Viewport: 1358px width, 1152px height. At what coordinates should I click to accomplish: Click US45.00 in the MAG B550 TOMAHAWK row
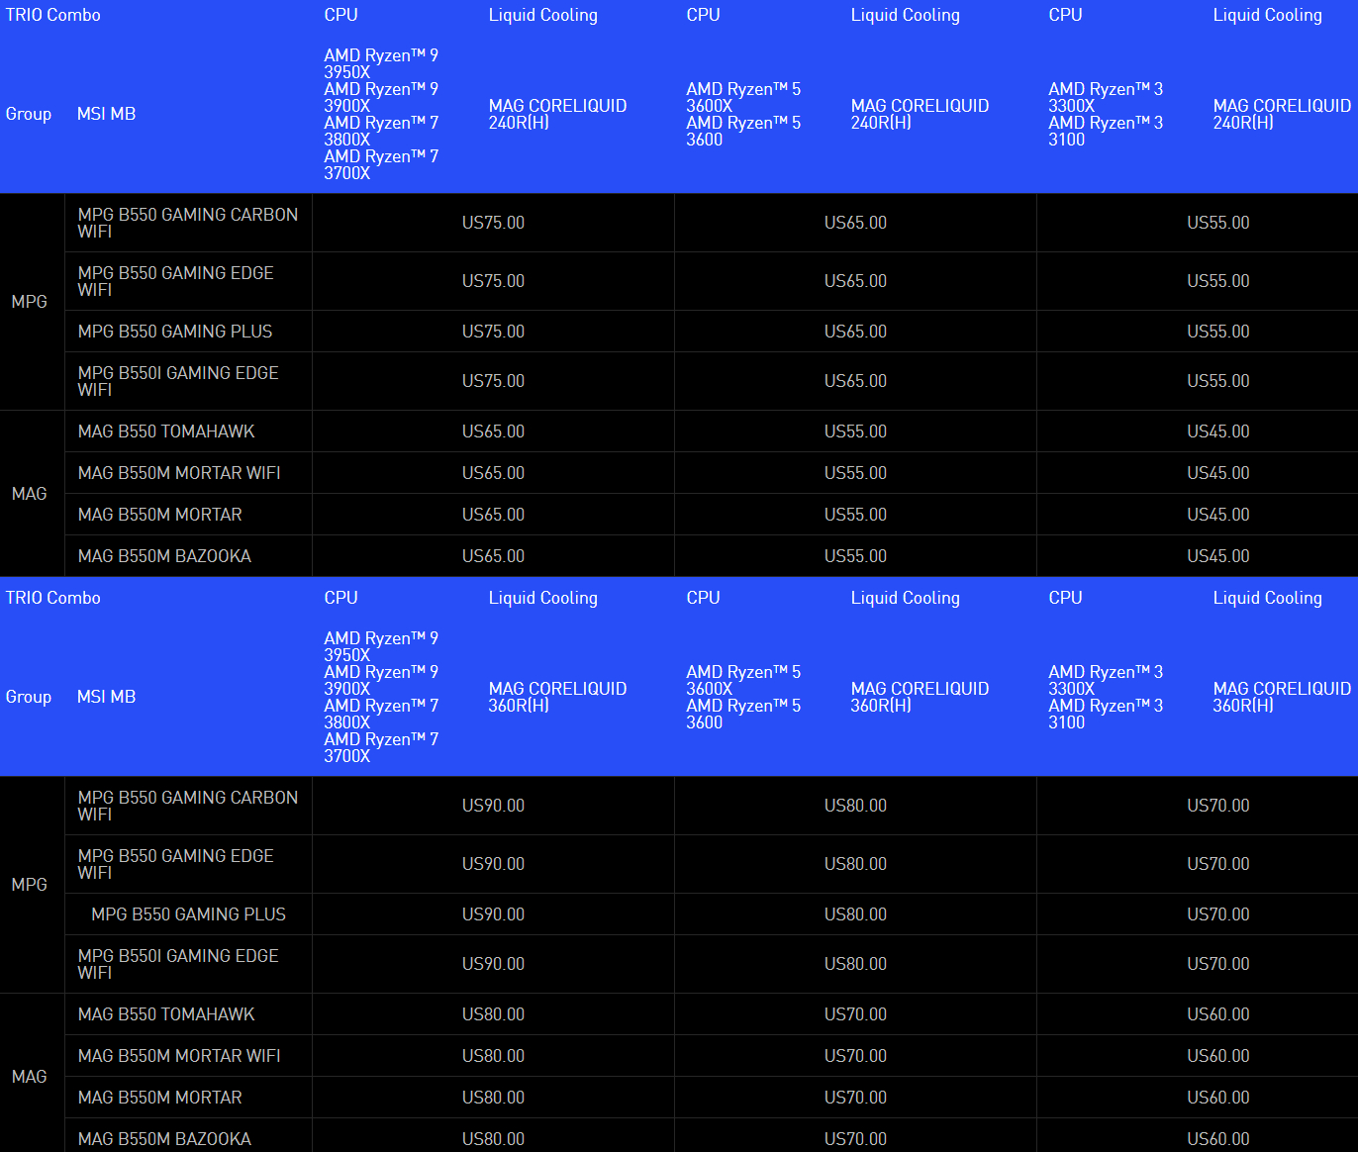[x=1217, y=432]
